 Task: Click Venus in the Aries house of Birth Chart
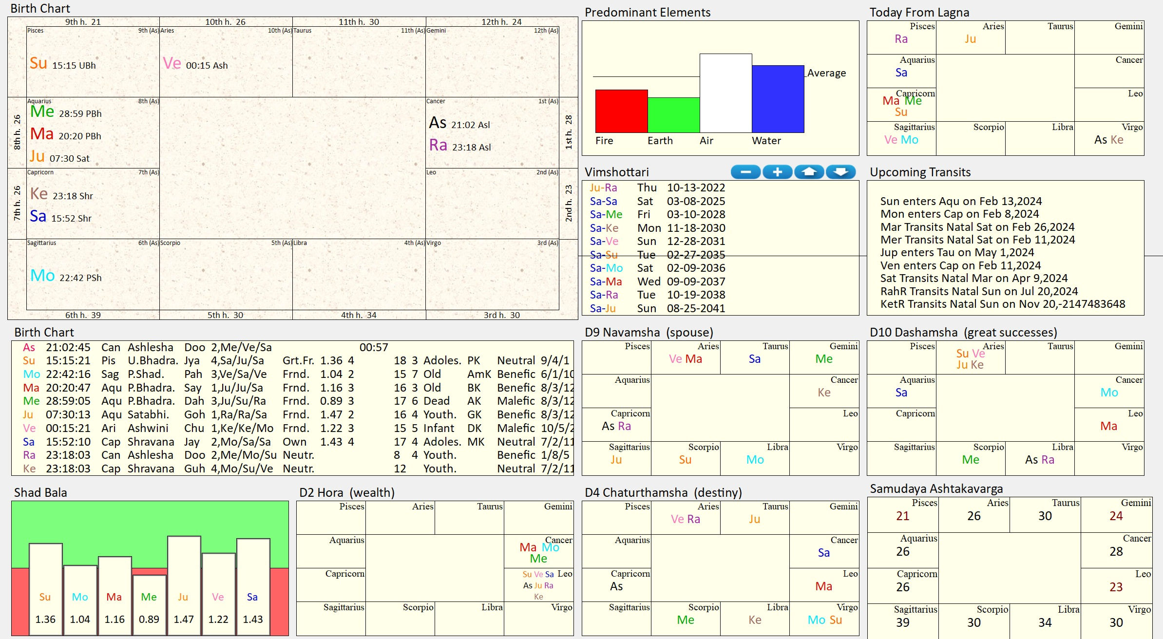(x=172, y=63)
